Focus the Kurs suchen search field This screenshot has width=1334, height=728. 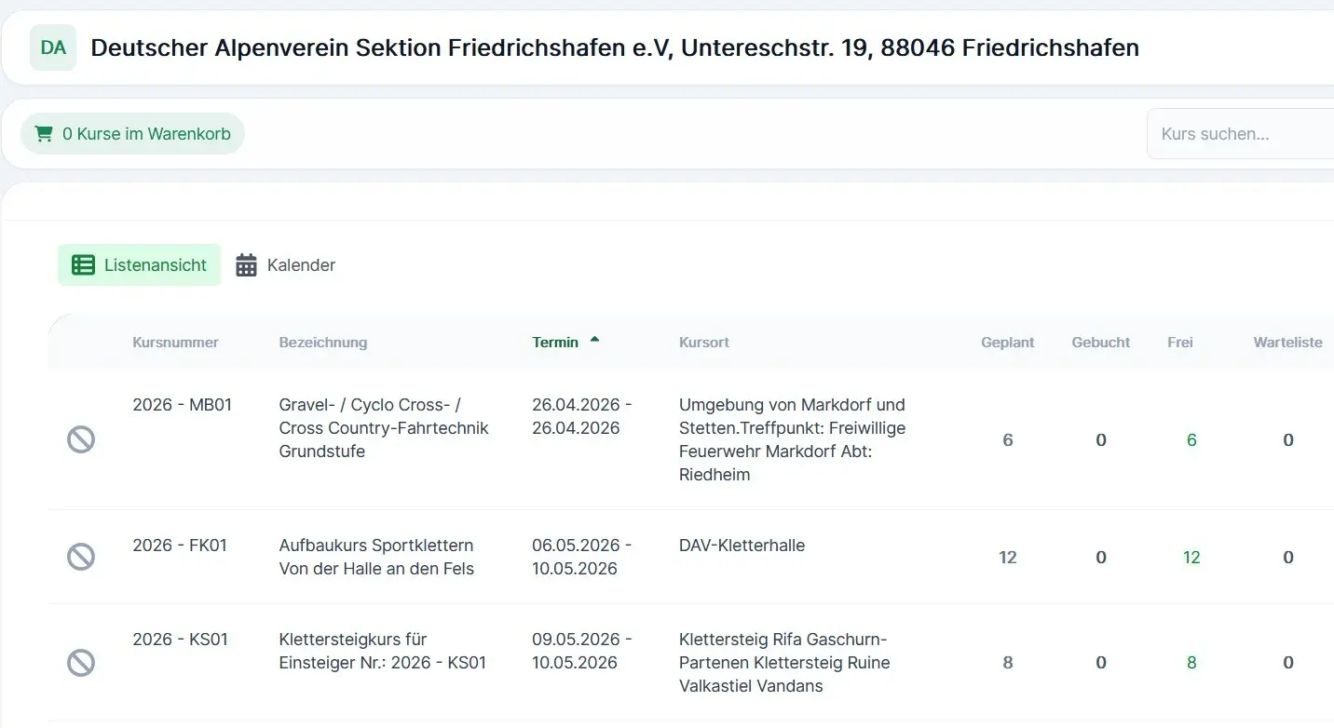click(x=1239, y=134)
